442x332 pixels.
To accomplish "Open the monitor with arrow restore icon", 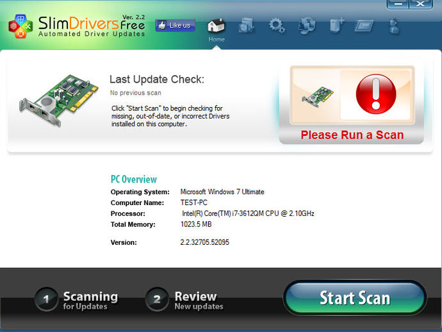I will pyautogui.click(x=307, y=26).
